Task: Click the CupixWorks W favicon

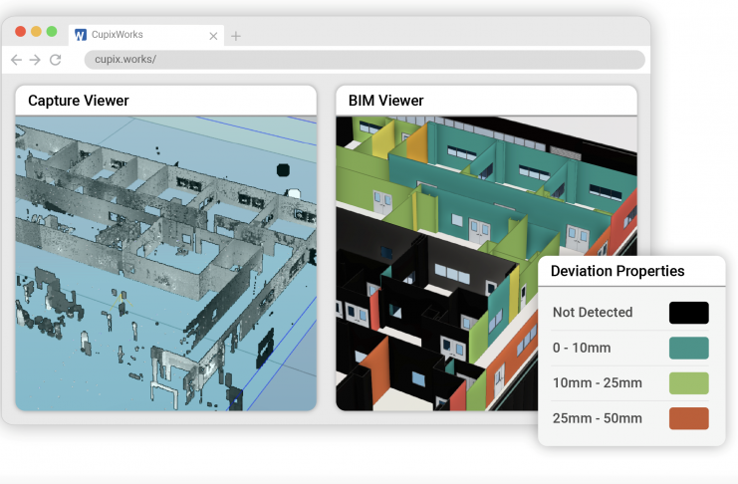Action: coord(81,35)
